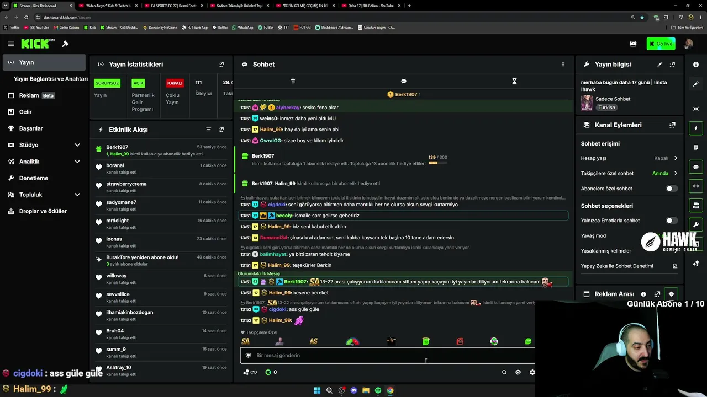Toggle Abonelere özel sohbet switch
The image size is (707, 397).
click(671, 189)
